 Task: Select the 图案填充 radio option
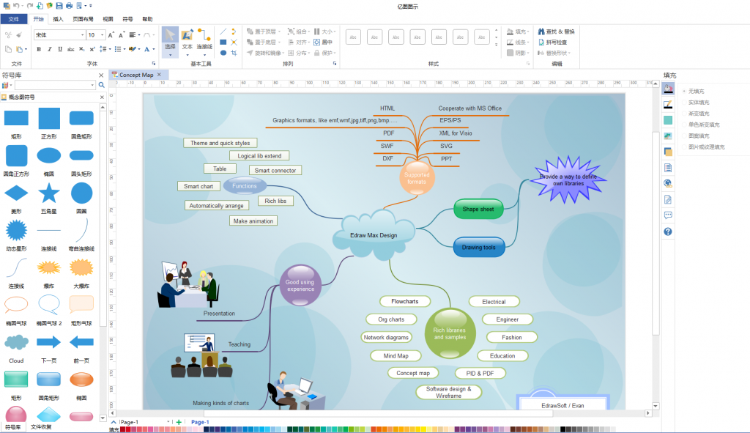(x=684, y=136)
